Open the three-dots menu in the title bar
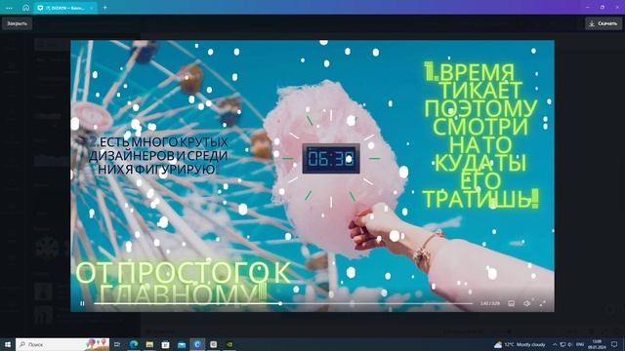The width and height of the screenshot is (625, 351). pyautogui.click(x=9, y=8)
